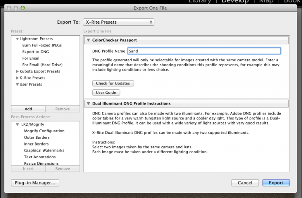The width and height of the screenshot is (302, 198).
Task: Click Add under the preset list
Action: click(x=28, y=109)
